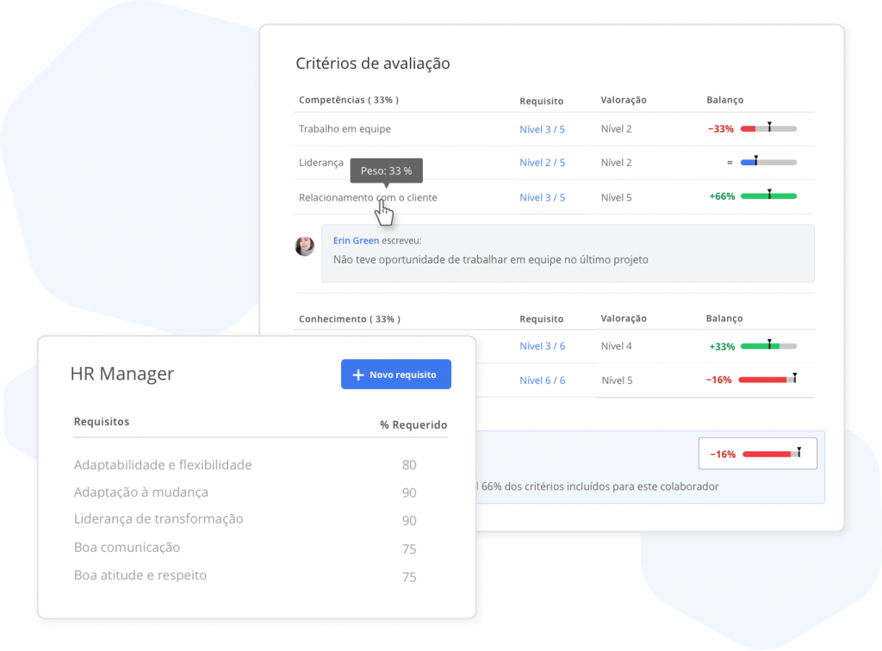Click the overall −16% summary balance box
Viewport: 882px width, 651px height.
click(757, 454)
